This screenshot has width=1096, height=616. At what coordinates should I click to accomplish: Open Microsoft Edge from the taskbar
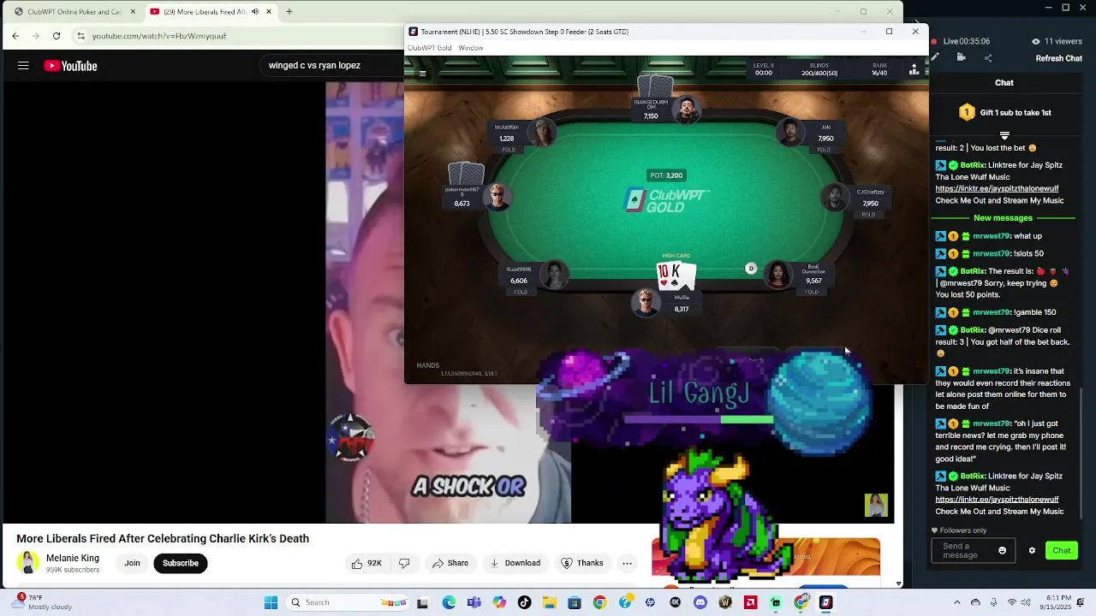[449, 602]
